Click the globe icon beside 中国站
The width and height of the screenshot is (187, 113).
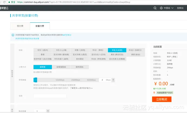161,8
